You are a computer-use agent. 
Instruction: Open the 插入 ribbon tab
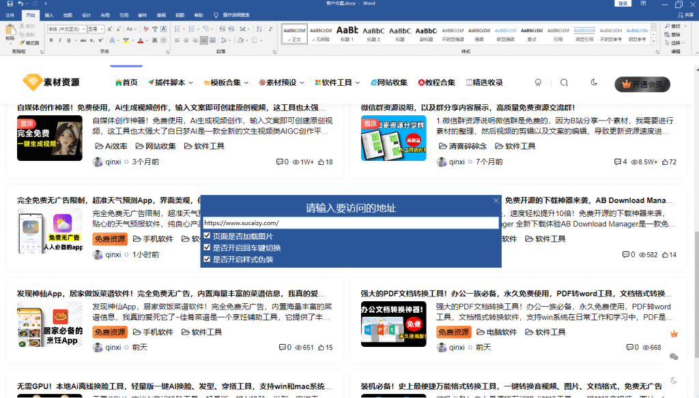(x=49, y=14)
